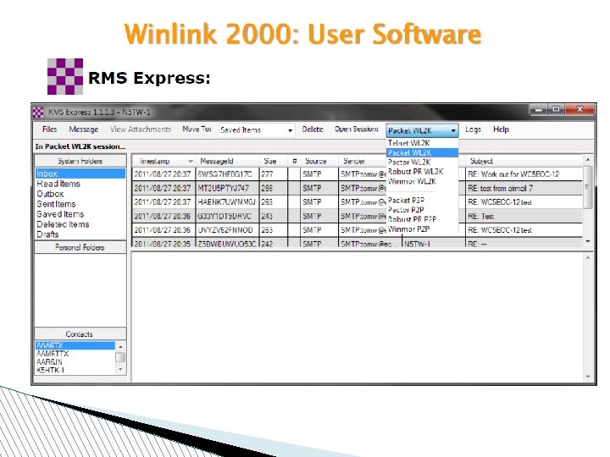Click the contacts list scroll up arrow
Screen dimensions: 610x457
click(120, 346)
